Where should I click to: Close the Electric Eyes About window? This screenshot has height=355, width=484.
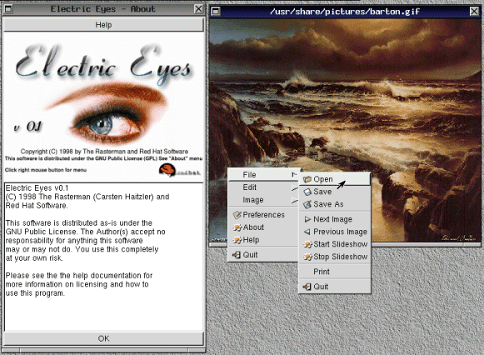[x=199, y=9]
